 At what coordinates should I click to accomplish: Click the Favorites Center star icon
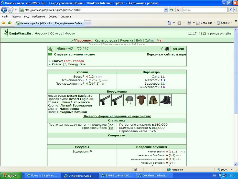click(3, 23)
